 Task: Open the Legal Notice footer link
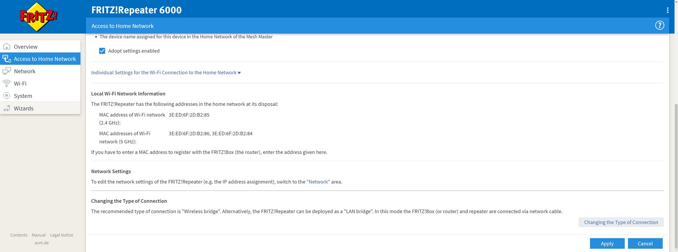[61, 235]
